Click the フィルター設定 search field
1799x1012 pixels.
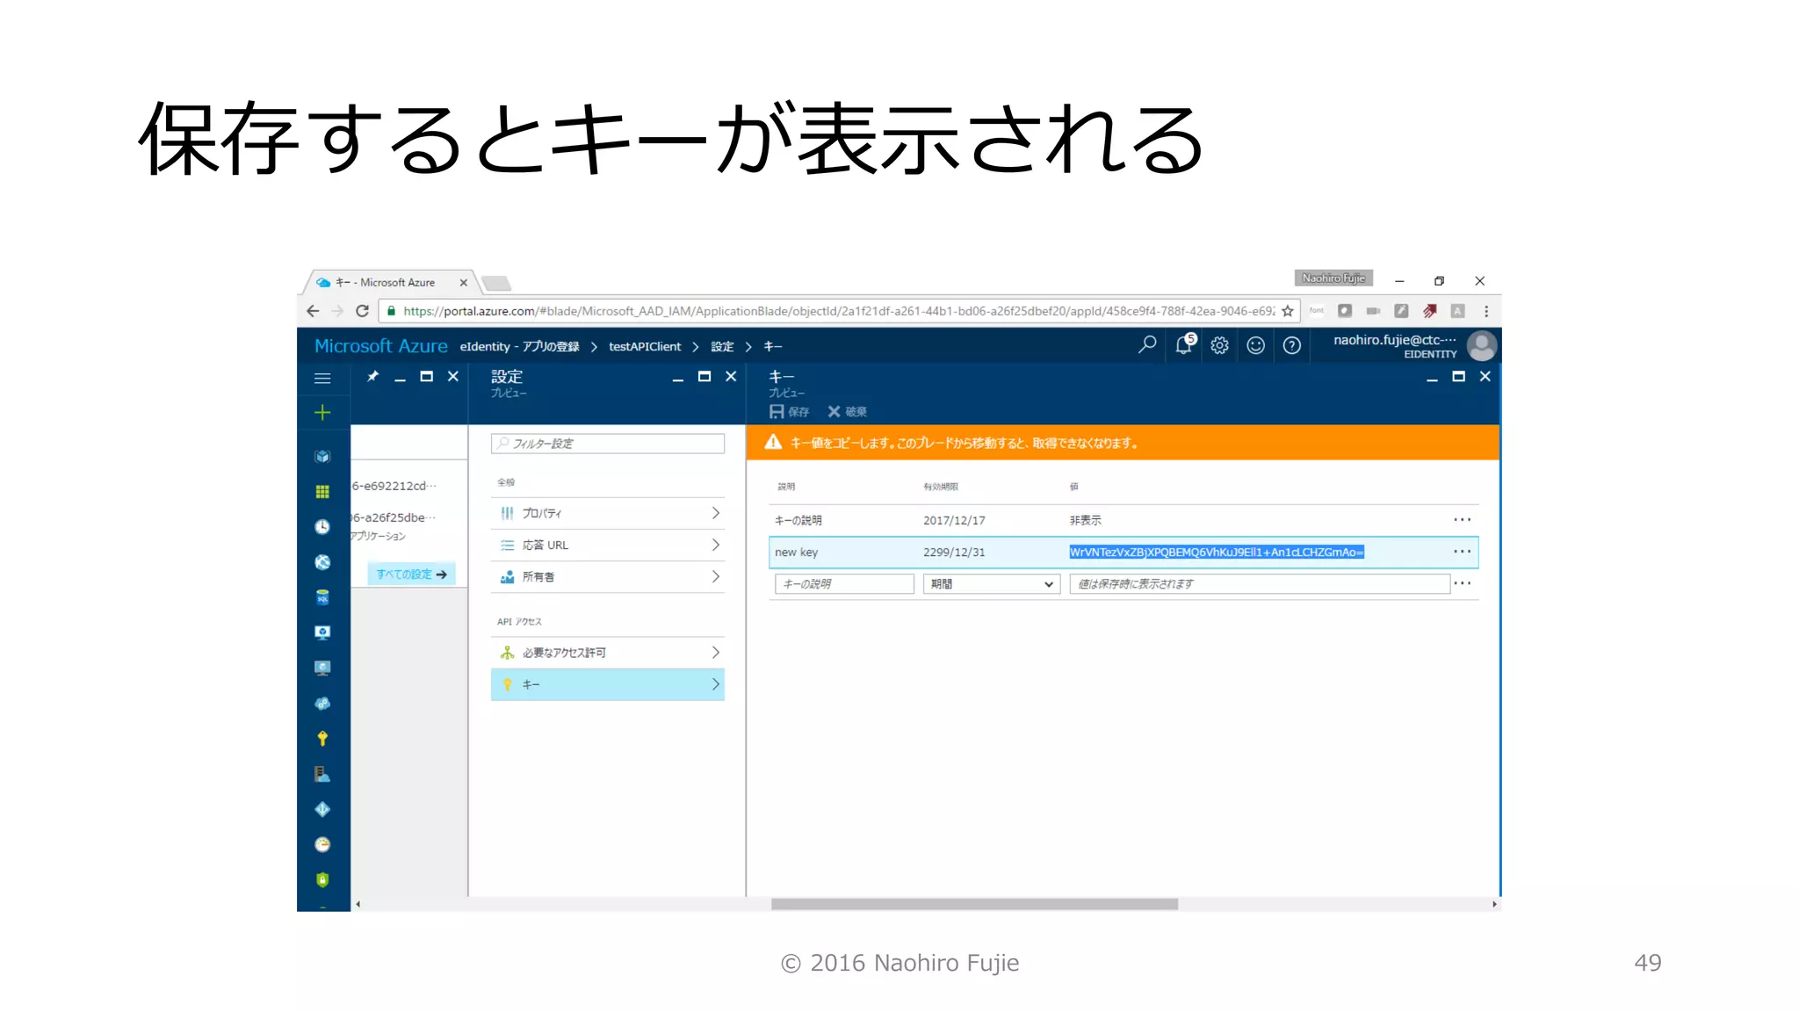pyautogui.click(x=608, y=444)
